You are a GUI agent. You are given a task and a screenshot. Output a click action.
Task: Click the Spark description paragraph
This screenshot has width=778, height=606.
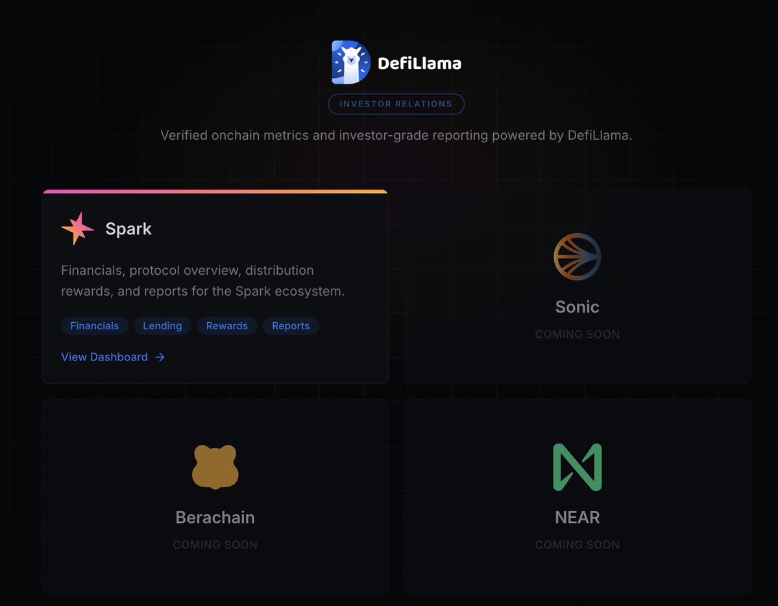[x=203, y=281]
